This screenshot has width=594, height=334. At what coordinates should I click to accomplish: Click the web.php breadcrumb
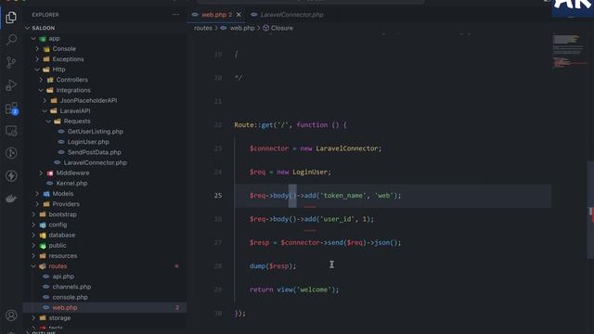point(242,28)
